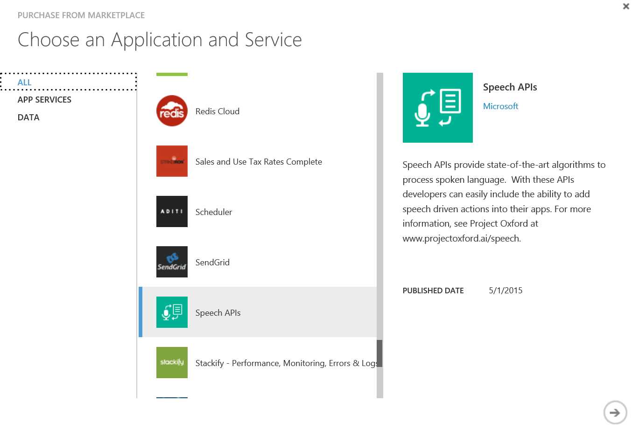This screenshot has width=639, height=429.
Task: Click the Aditi Scheduler icon
Action: click(172, 212)
